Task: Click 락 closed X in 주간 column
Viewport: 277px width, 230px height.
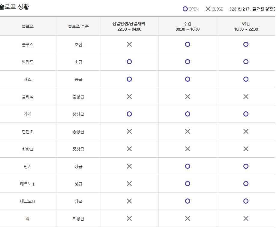Action: click(187, 219)
